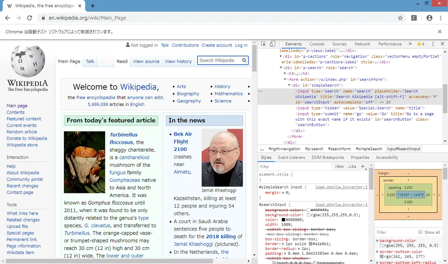The width and height of the screenshot is (448, 264).
Task: Collapse the p-search div in Elements tree
Action: click(281, 68)
